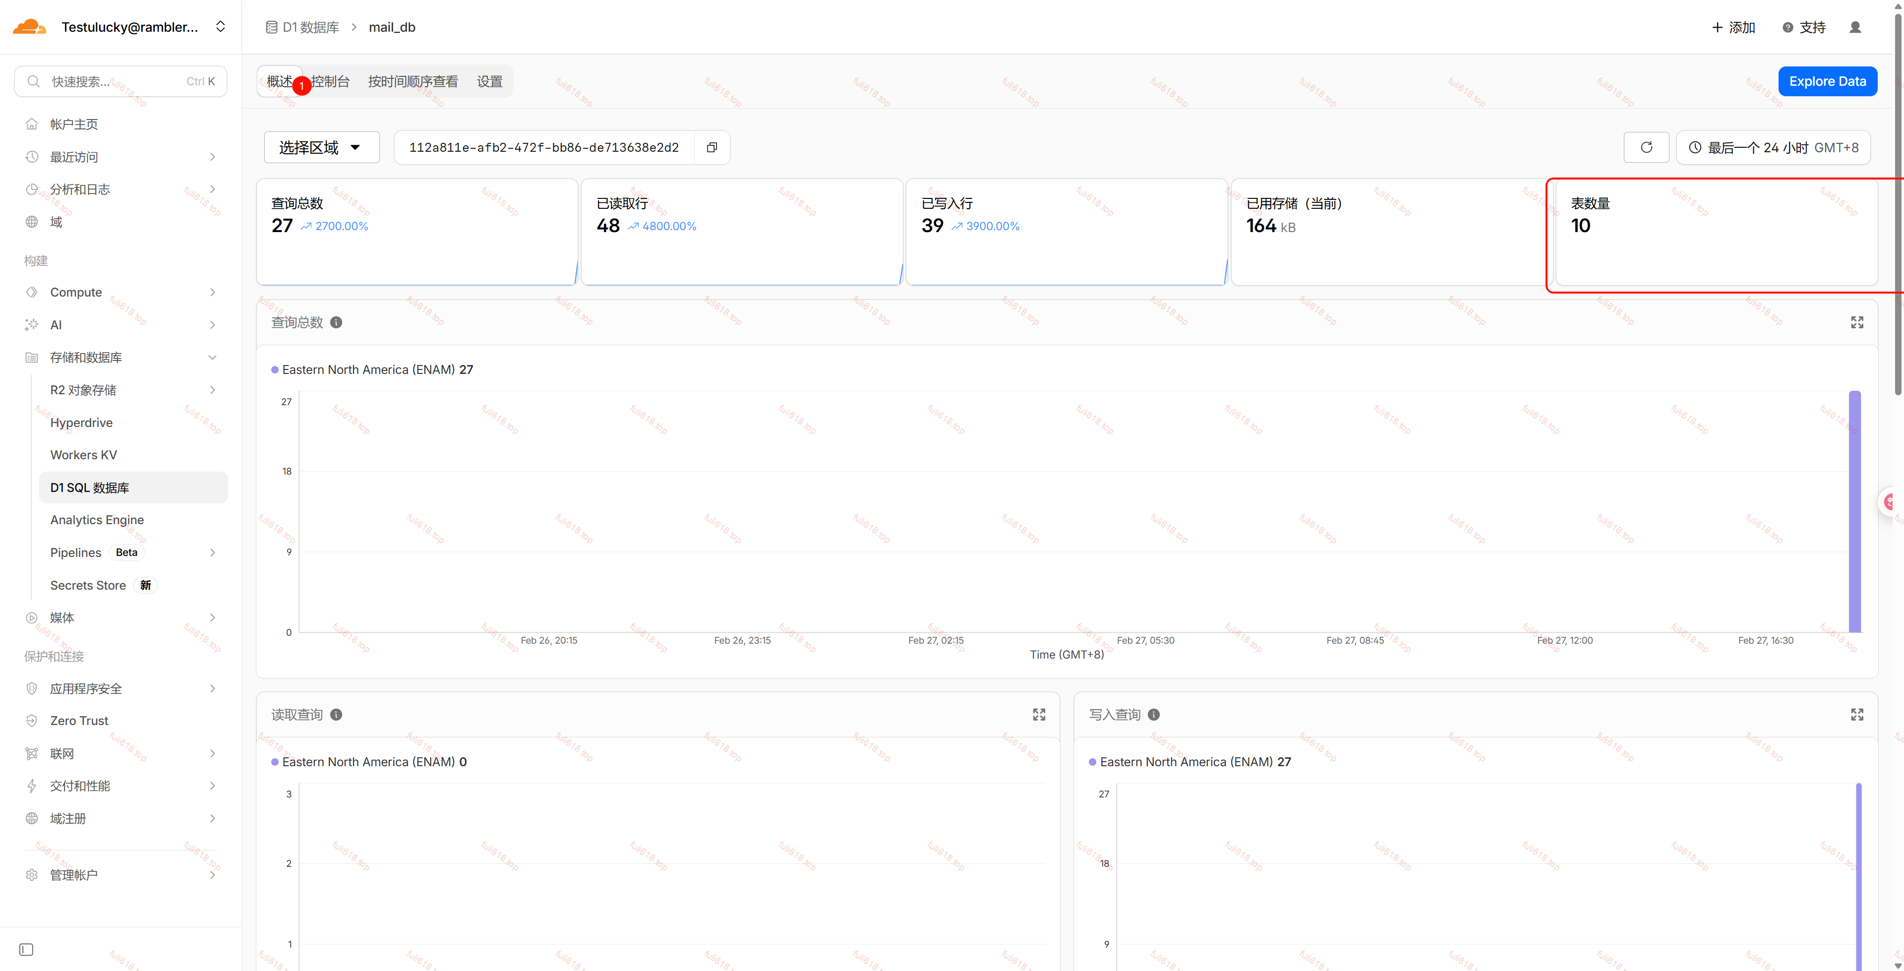
Task: Click the Zero Trust icon
Action: [x=32, y=720]
